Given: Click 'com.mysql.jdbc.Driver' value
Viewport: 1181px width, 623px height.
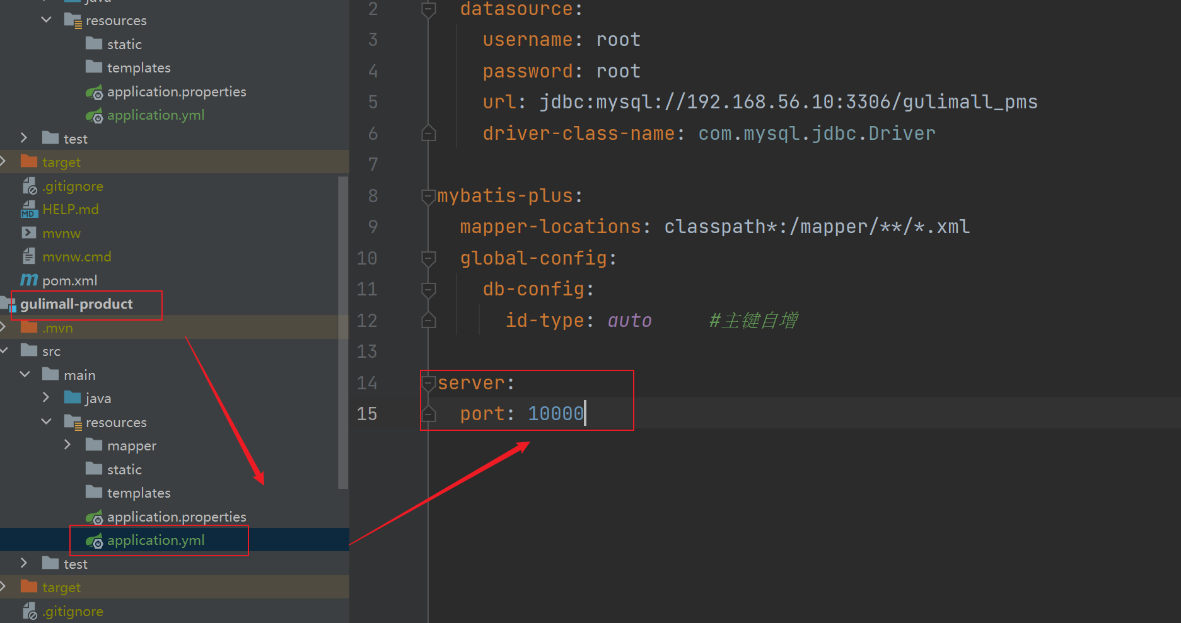Looking at the screenshot, I should [817, 133].
